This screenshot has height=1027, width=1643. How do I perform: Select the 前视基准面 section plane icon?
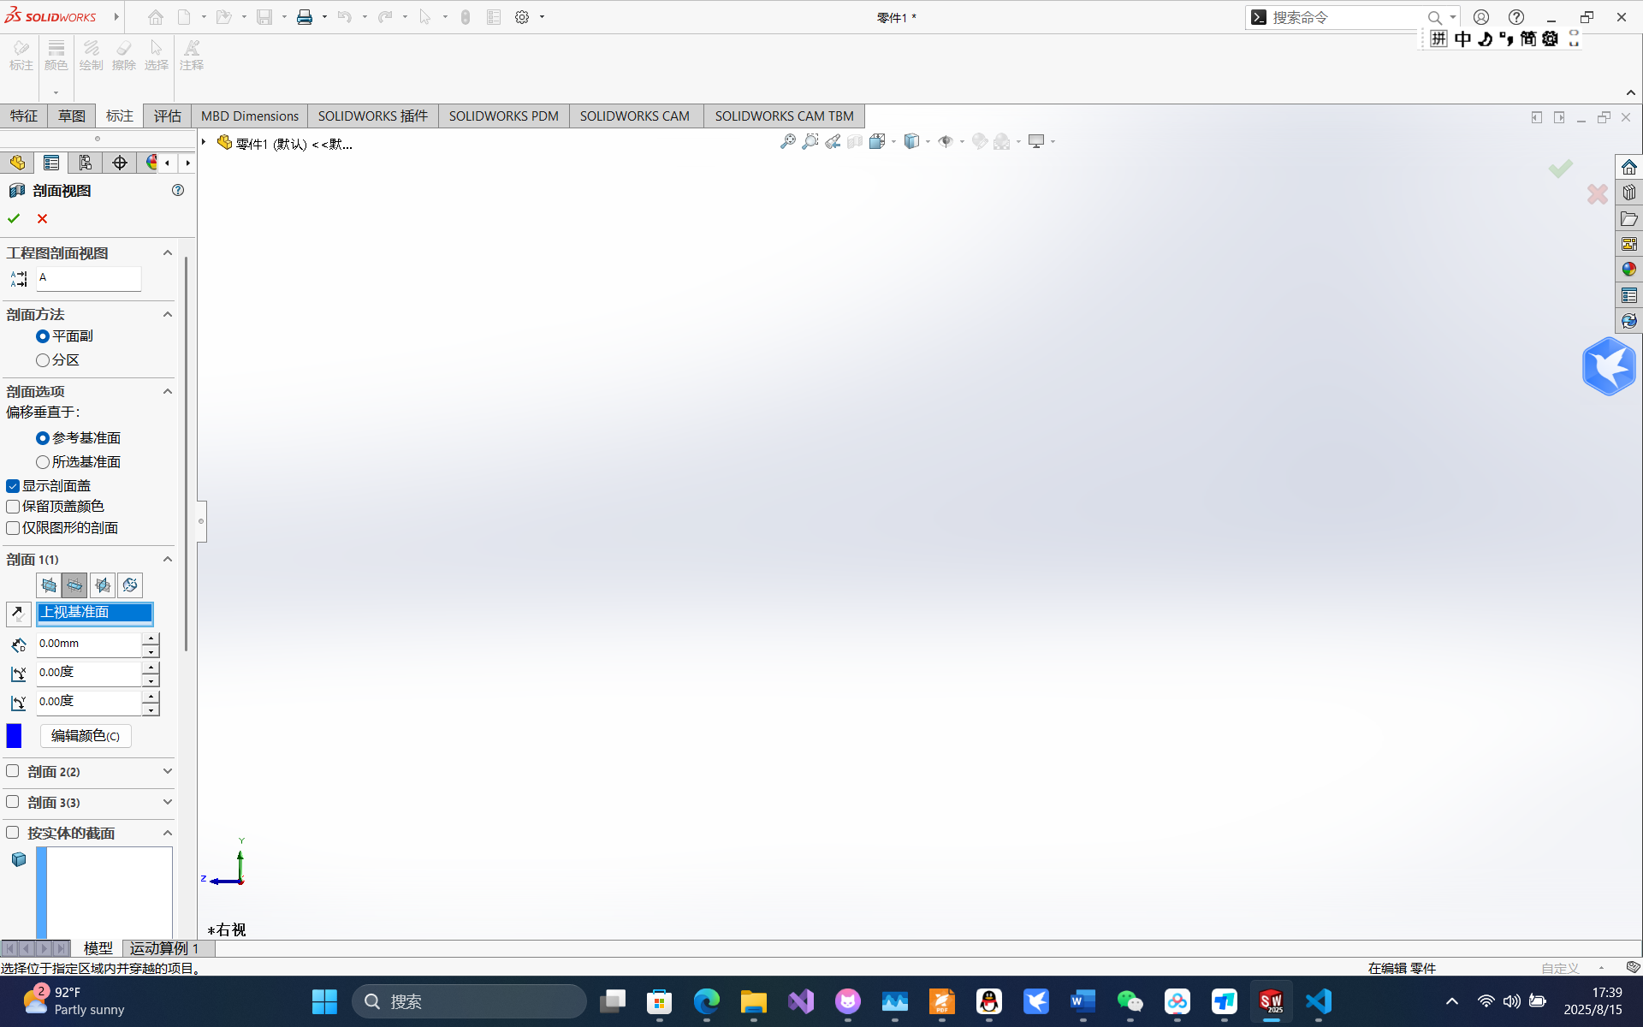[x=48, y=585]
